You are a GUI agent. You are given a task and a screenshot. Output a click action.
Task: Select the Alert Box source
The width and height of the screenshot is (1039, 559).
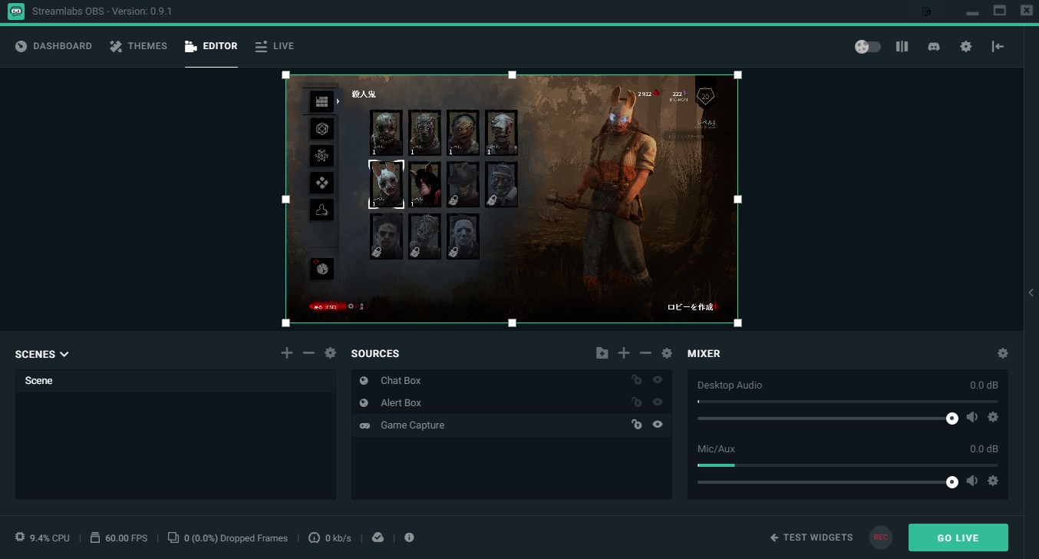point(512,403)
